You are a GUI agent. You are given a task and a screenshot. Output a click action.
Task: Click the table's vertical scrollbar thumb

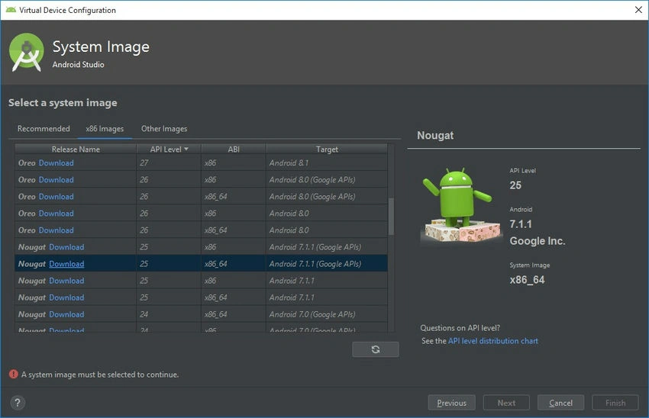point(391,216)
